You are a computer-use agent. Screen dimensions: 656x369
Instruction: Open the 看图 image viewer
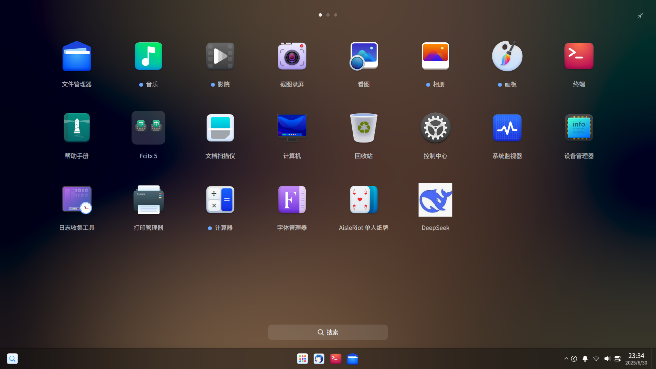(364, 56)
